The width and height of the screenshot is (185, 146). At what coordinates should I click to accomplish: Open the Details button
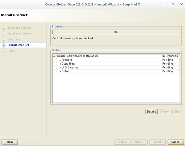pos(151,111)
